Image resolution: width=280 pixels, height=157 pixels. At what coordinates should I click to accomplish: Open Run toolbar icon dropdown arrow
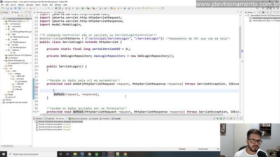coord(85,8)
